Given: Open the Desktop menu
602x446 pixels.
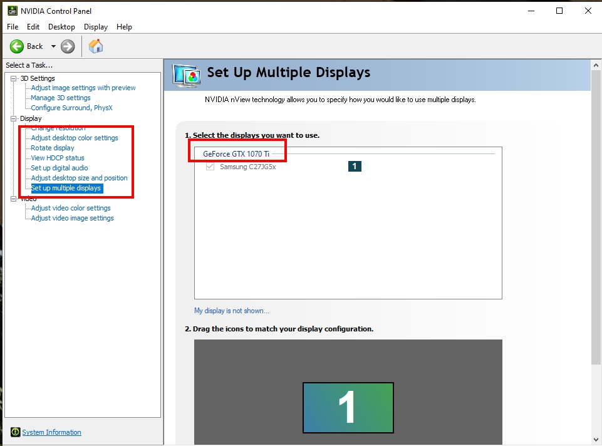Looking at the screenshot, I should pos(61,27).
